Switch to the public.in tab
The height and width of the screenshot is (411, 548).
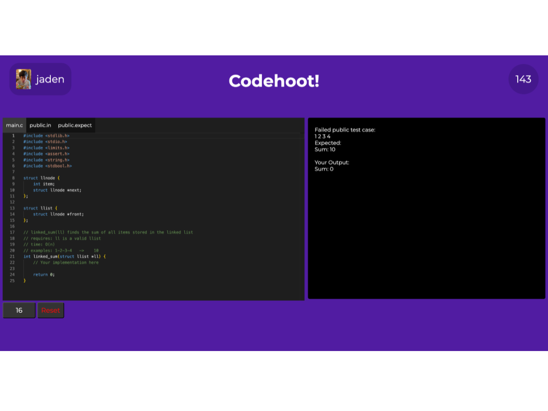coord(40,125)
